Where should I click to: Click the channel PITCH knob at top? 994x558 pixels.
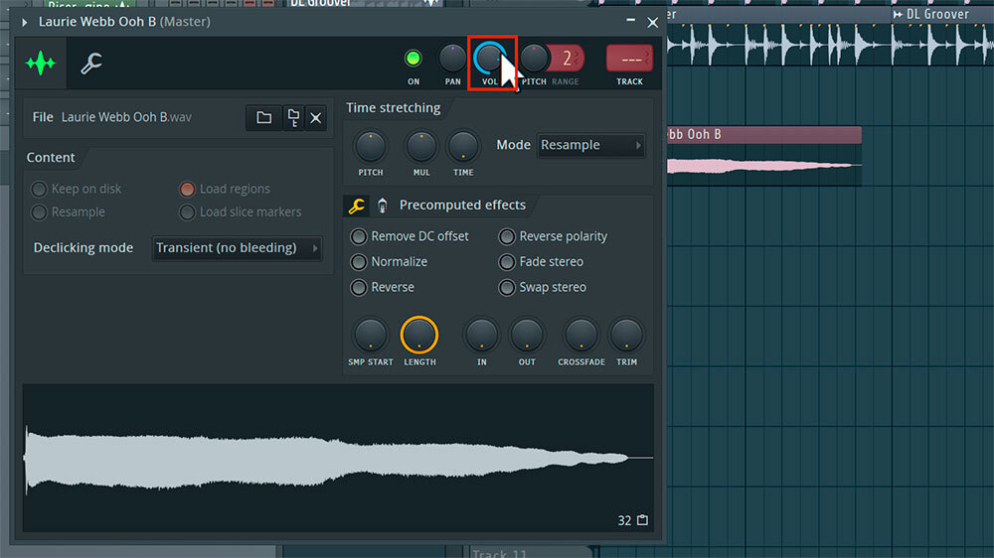pos(534,59)
